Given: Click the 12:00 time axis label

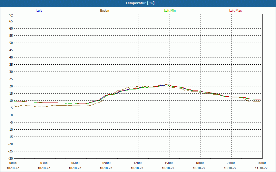Looking at the screenshot, I should click(137, 163).
